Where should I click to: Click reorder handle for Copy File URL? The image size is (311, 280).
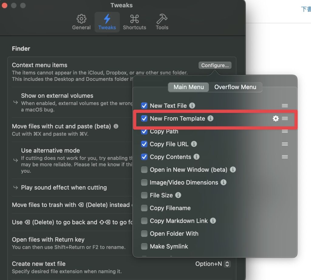pos(285,144)
